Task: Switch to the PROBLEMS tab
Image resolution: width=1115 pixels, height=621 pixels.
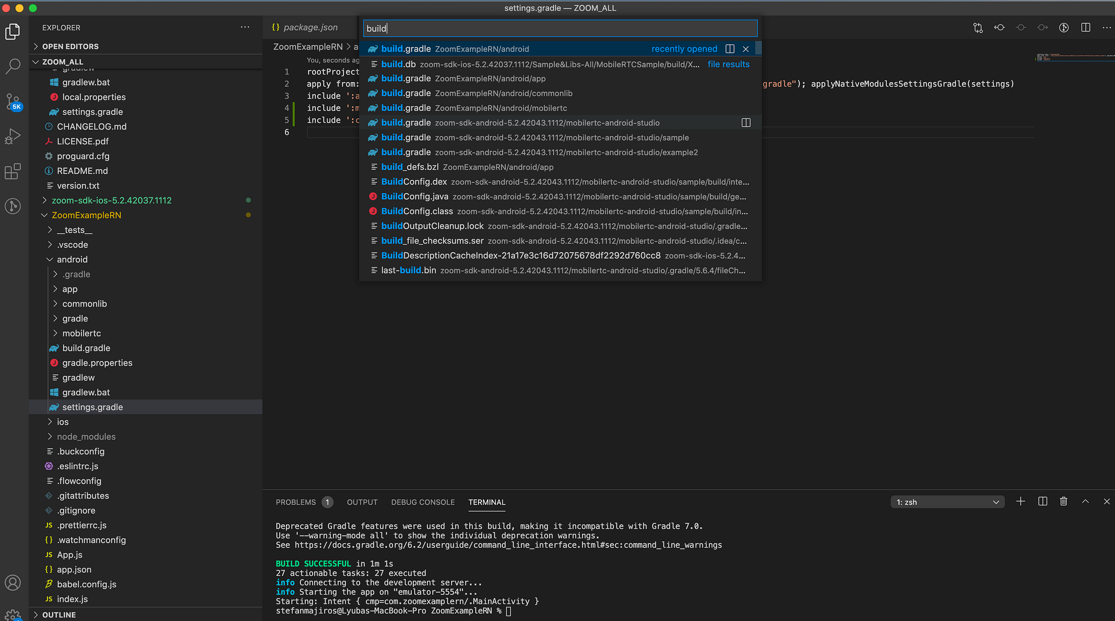Action: tap(296, 502)
